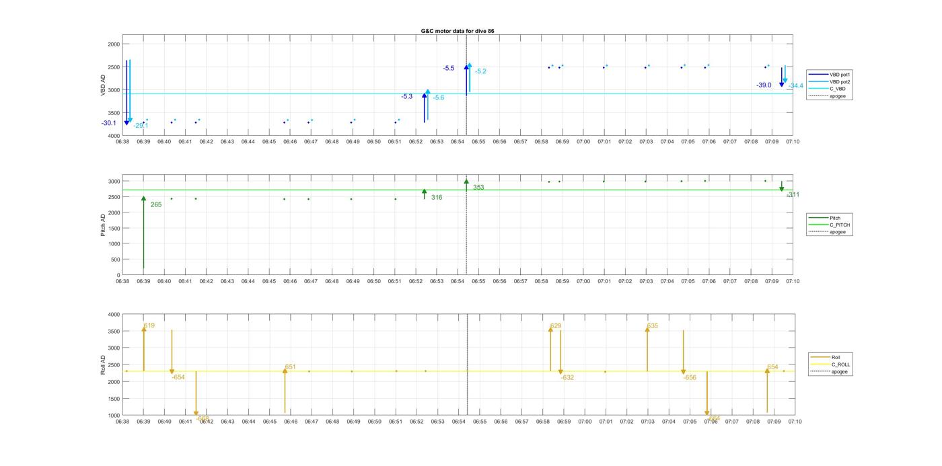942x466 pixels.
Task: Click the '07:03' time tick under the Roll plot
Action: (x=648, y=422)
